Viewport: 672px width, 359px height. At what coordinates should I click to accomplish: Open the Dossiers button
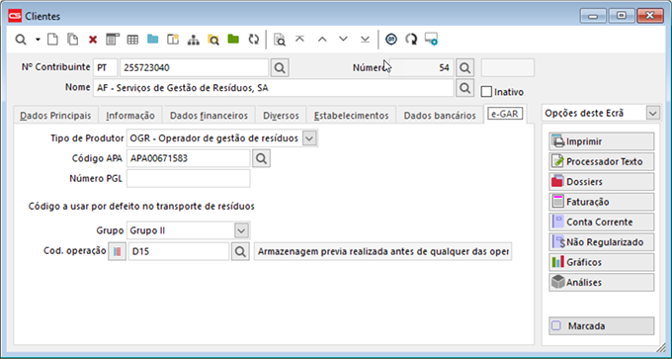[x=601, y=181]
